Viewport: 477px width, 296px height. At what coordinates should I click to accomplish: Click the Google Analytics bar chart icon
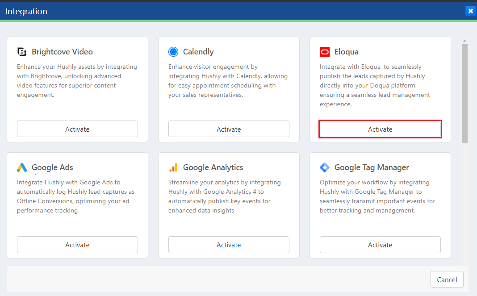(x=173, y=167)
